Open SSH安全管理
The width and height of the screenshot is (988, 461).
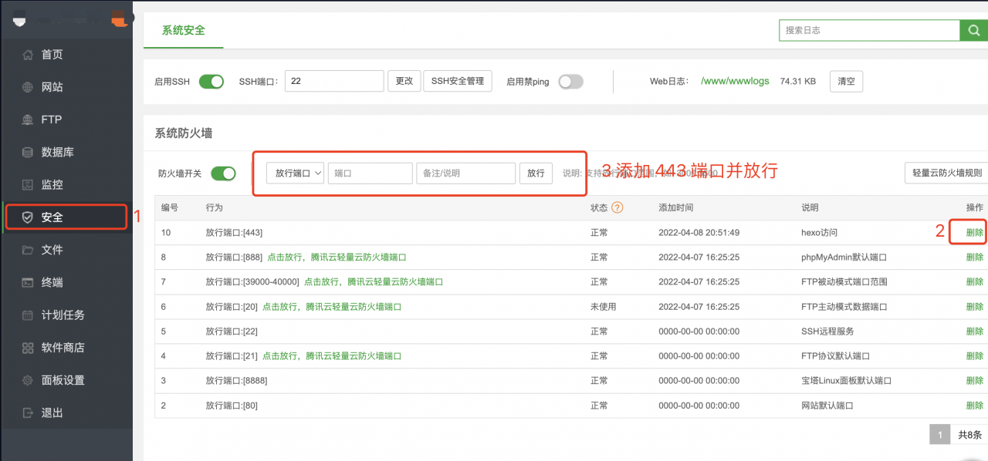click(458, 81)
